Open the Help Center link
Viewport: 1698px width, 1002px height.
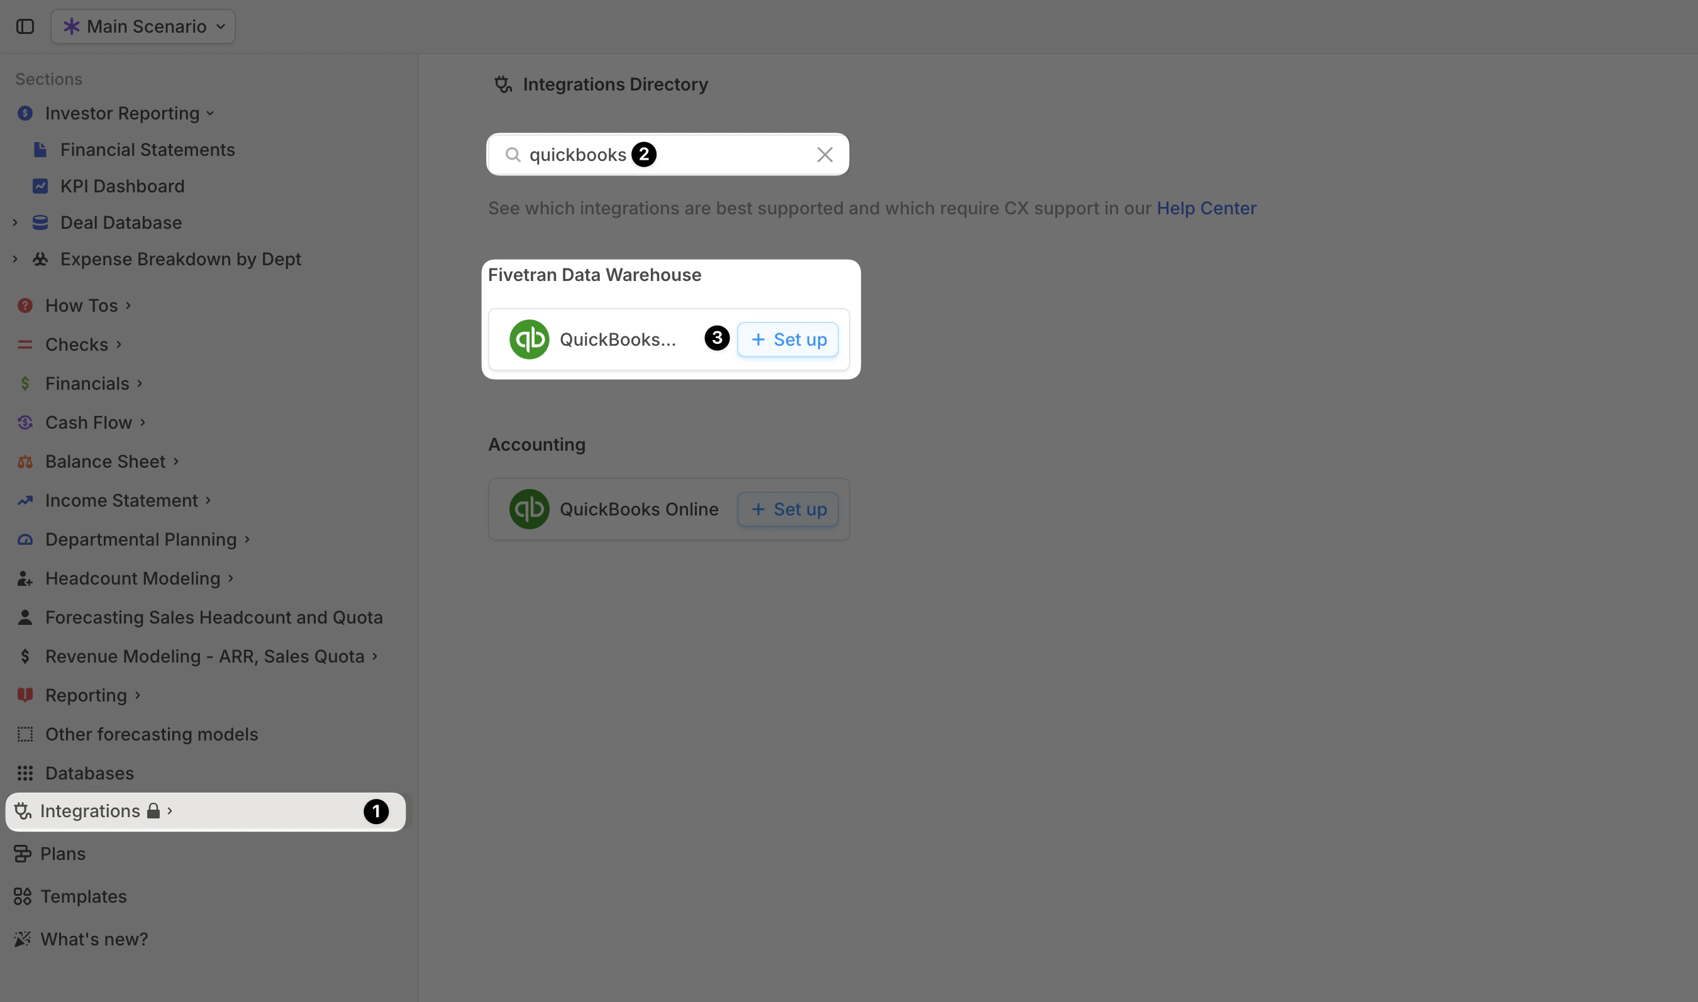click(x=1206, y=208)
